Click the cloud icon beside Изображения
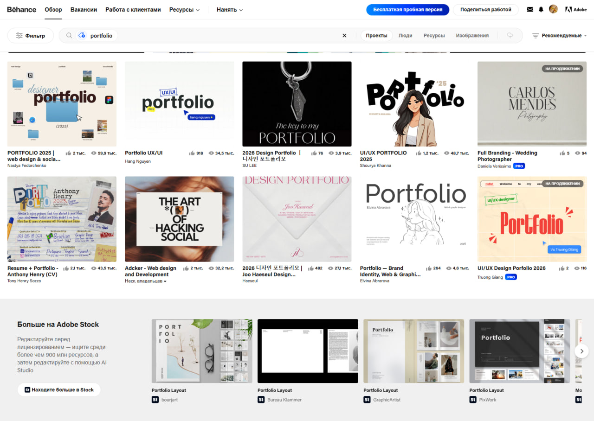This screenshot has width=594, height=421. pos(510,36)
